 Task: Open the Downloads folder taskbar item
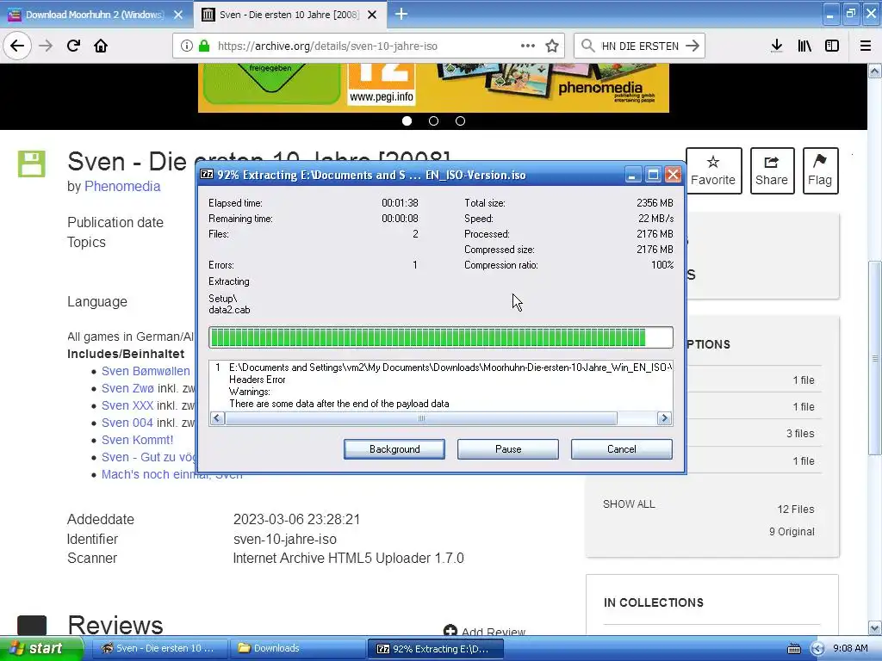pyautogui.click(x=298, y=648)
